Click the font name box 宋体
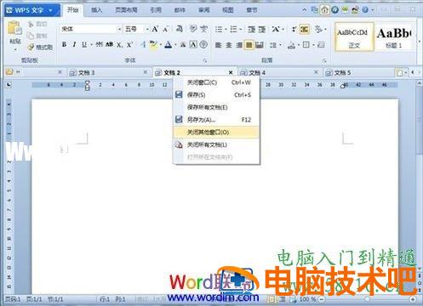423x306 pixels. click(89, 29)
